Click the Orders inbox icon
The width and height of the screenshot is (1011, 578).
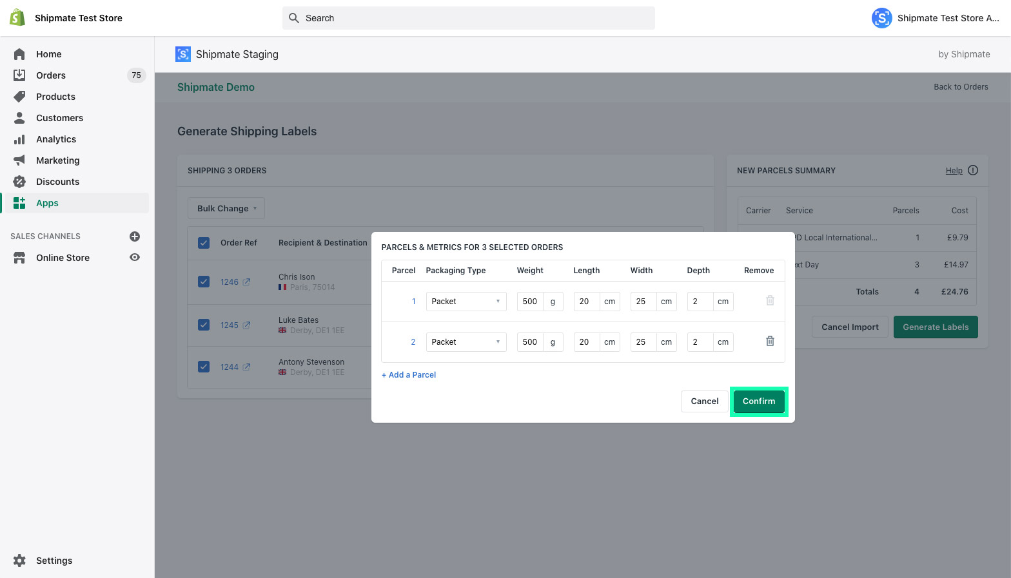click(19, 75)
